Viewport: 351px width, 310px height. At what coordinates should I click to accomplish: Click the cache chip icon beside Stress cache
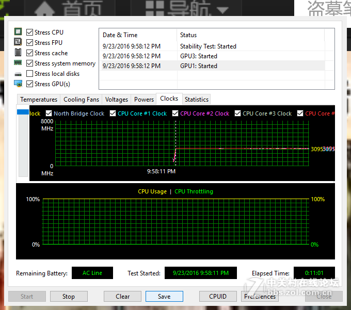point(18,52)
